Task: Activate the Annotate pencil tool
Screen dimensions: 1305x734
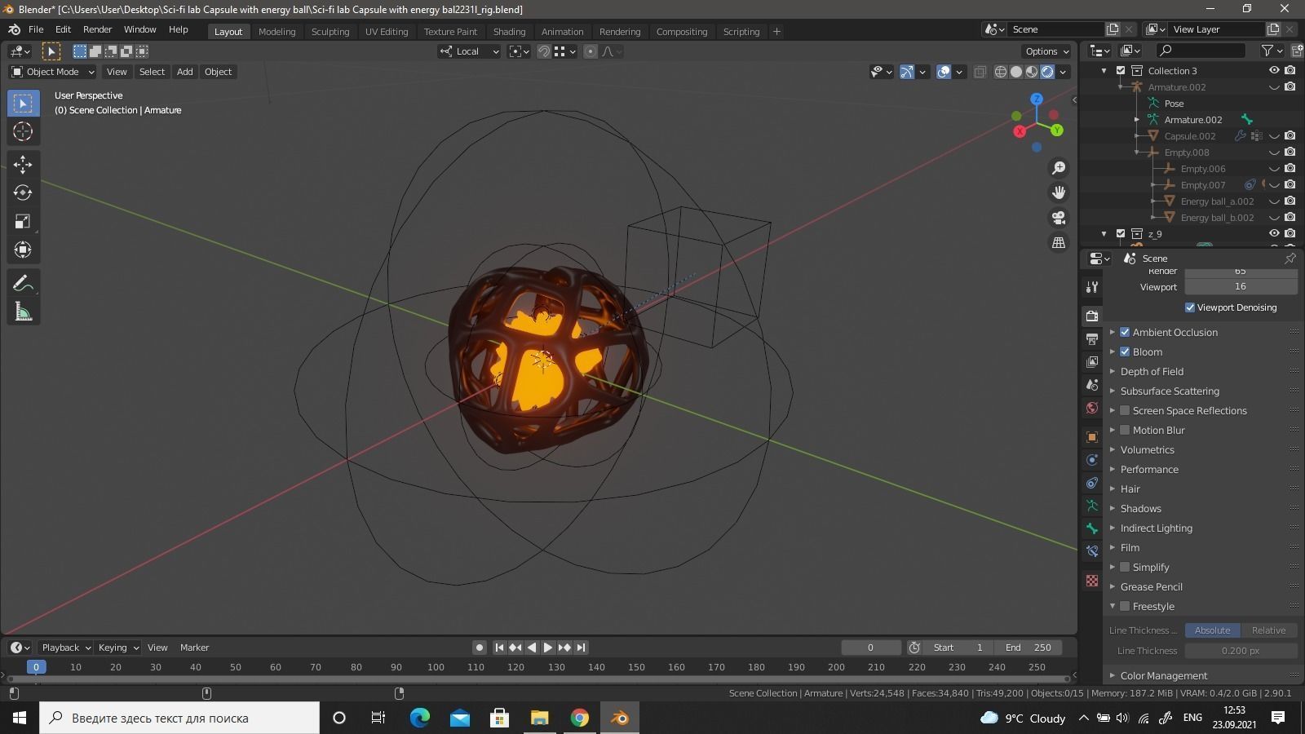Action: 23,283
